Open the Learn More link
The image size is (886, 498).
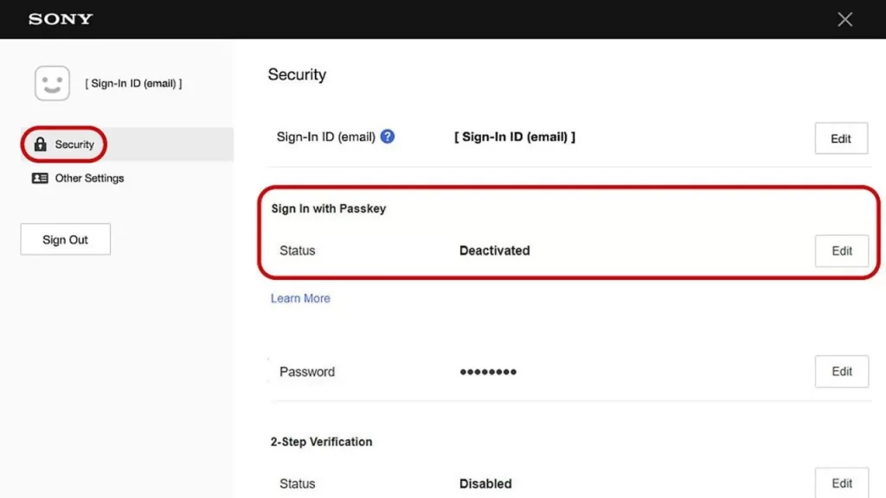pyautogui.click(x=300, y=298)
